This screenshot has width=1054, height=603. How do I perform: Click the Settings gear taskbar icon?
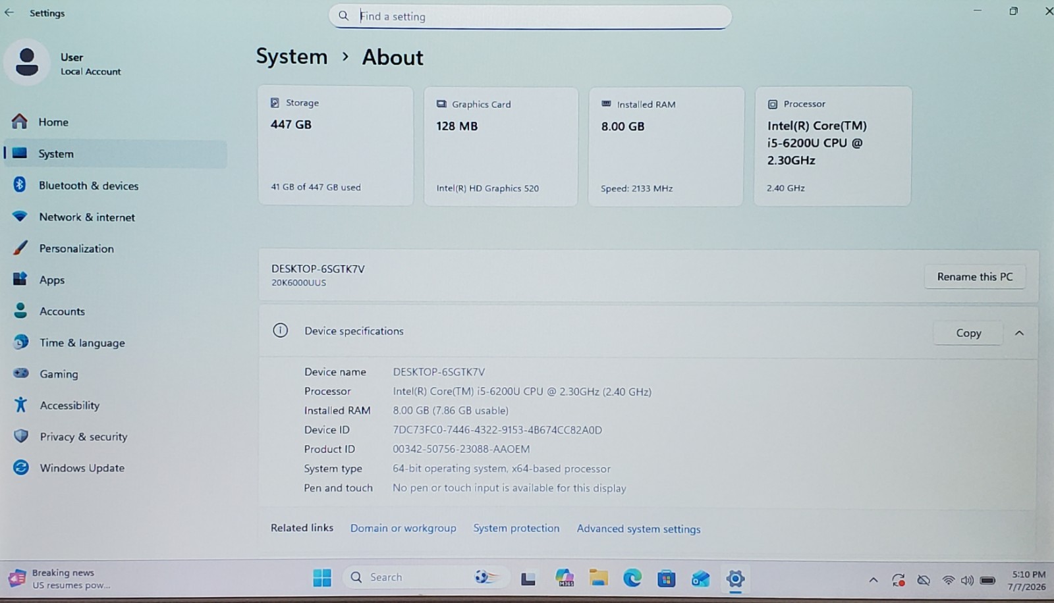tap(735, 579)
